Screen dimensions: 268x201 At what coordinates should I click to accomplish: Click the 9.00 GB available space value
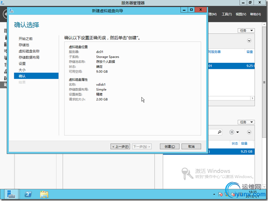coord(102,72)
